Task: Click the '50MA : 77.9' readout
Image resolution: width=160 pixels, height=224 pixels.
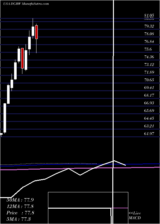Action: (20, 200)
